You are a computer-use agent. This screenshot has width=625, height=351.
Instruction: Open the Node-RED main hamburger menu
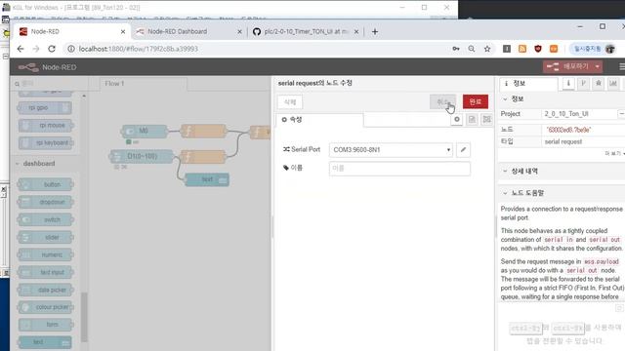[x=621, y=67]
